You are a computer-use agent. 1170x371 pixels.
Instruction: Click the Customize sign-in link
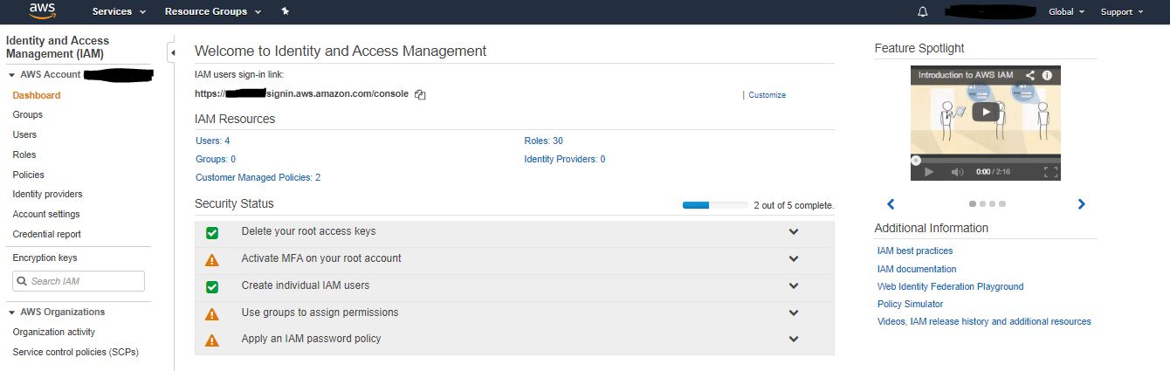767,95
